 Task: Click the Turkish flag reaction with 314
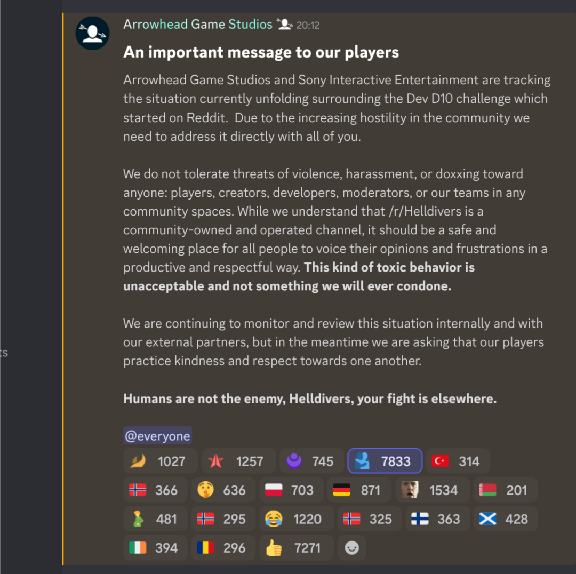coord(458,461)
